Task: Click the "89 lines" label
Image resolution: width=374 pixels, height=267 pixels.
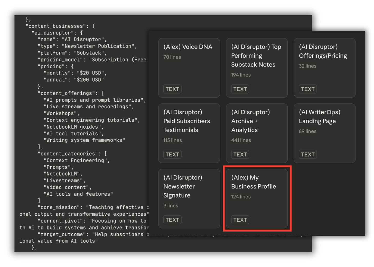Action: click(x=307, y=131)
